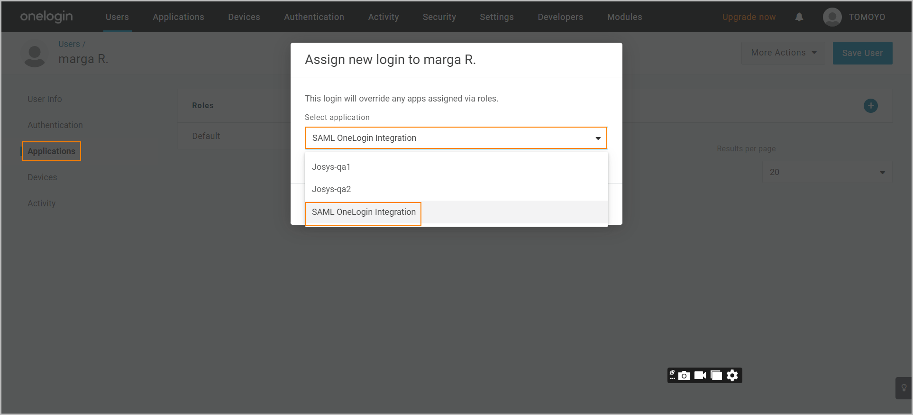Screen dimensions: 913x415
Task: Open the Results per page dropdown showing 20
Action: [827, 172]
